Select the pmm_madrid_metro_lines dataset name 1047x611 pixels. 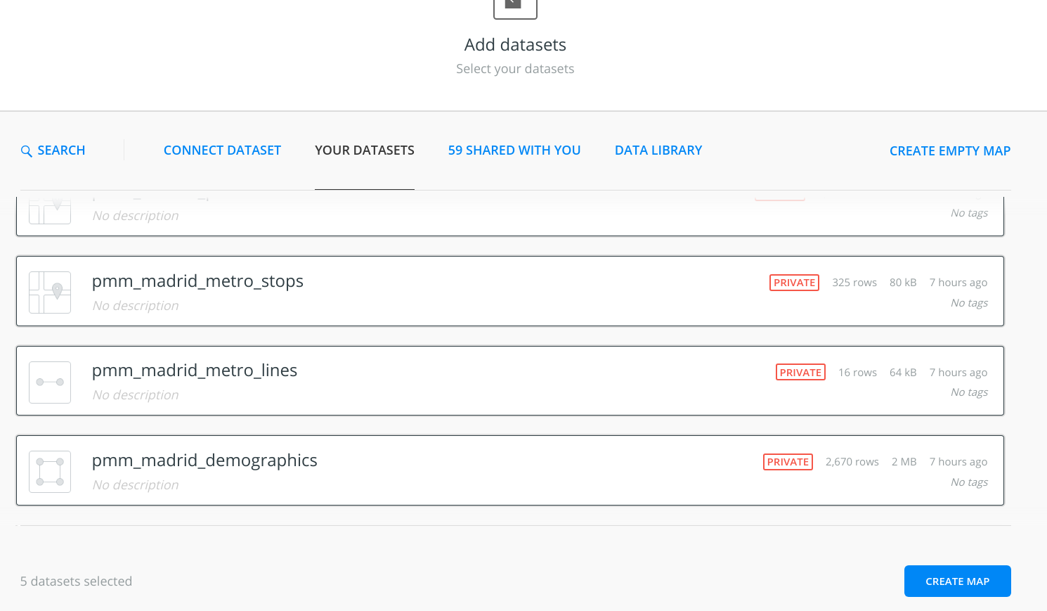click(x=195, y=371)
